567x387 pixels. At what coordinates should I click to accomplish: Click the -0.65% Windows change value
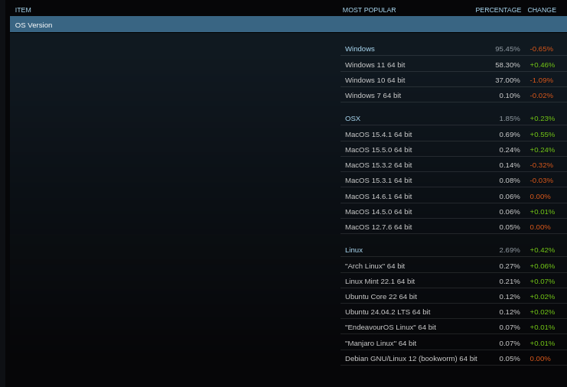(541, 49)
